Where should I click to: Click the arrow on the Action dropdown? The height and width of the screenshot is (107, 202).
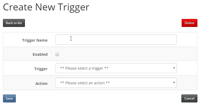[174, 83]
